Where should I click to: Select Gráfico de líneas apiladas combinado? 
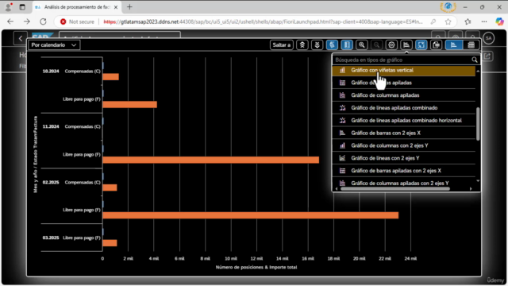pyautogui.click(x=404, y=108)
